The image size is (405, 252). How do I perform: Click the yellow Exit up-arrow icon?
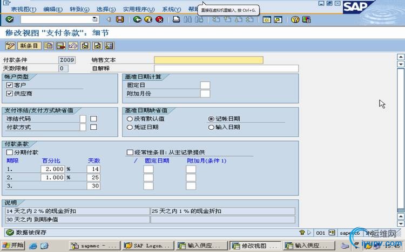click(x=148, y=19)
